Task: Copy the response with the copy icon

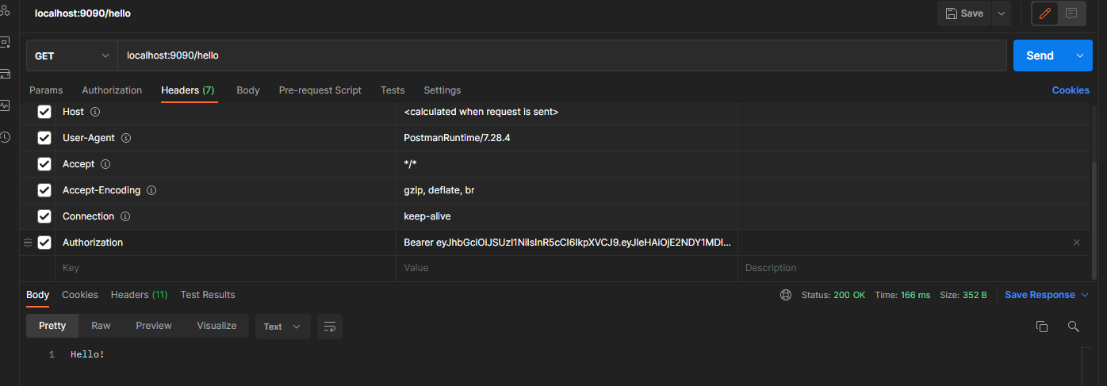Action: click(x=1042, y=327)
